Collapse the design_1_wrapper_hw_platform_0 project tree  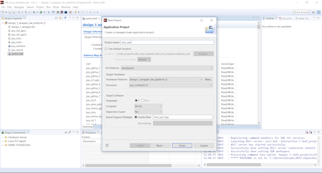[x=3, y=23]
